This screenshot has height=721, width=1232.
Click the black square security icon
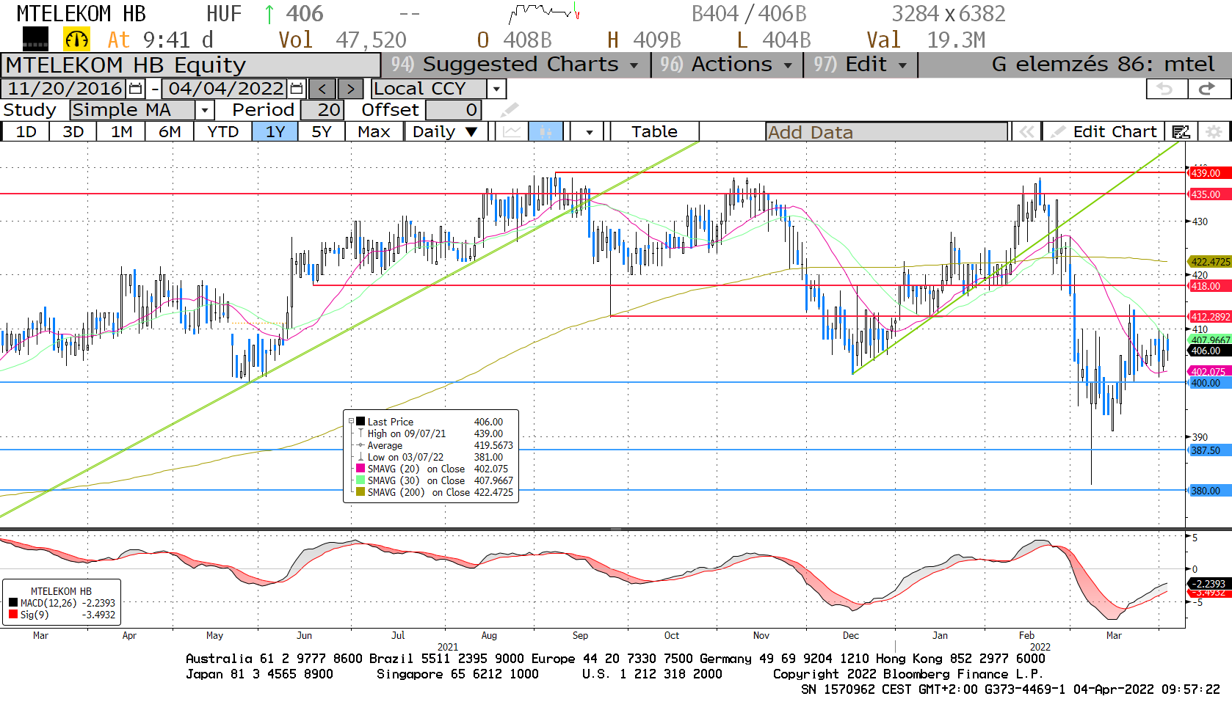[x=35, y=39]
